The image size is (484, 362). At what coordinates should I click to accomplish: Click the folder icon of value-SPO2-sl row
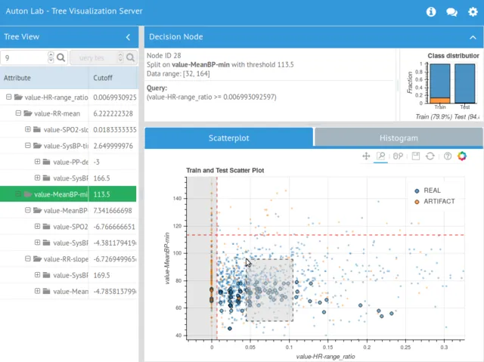coord(37,129)
